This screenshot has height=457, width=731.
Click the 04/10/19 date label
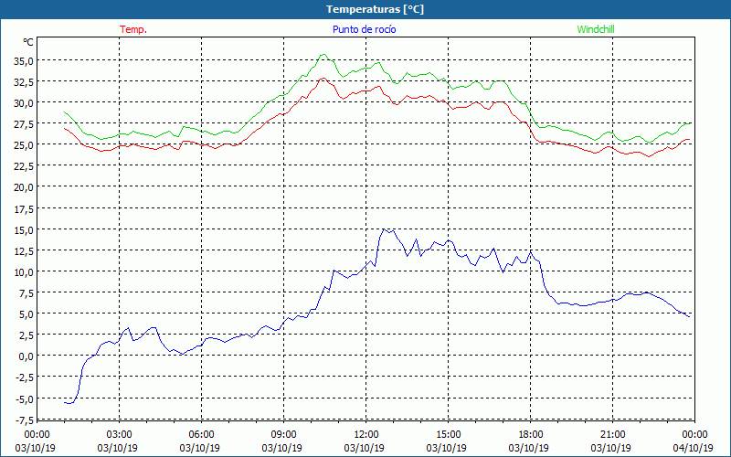(694, 448)
